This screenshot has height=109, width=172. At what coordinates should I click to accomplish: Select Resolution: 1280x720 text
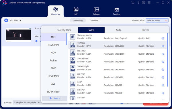coord(114,77)
